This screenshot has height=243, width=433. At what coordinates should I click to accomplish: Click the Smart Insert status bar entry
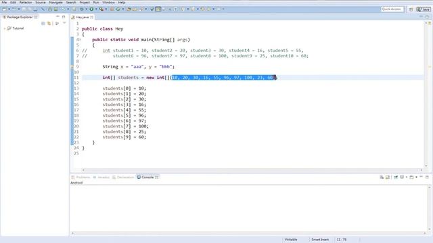pyautogui.click(x=320, y=240)
